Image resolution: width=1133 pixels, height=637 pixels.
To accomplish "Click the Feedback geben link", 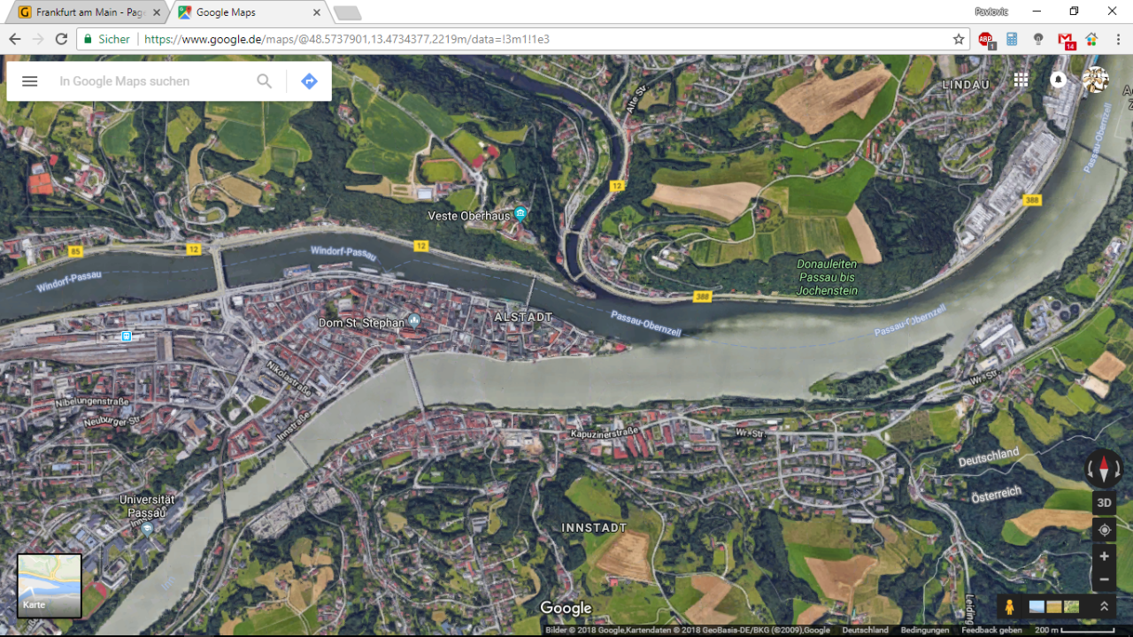I will [x=991, y=630].
